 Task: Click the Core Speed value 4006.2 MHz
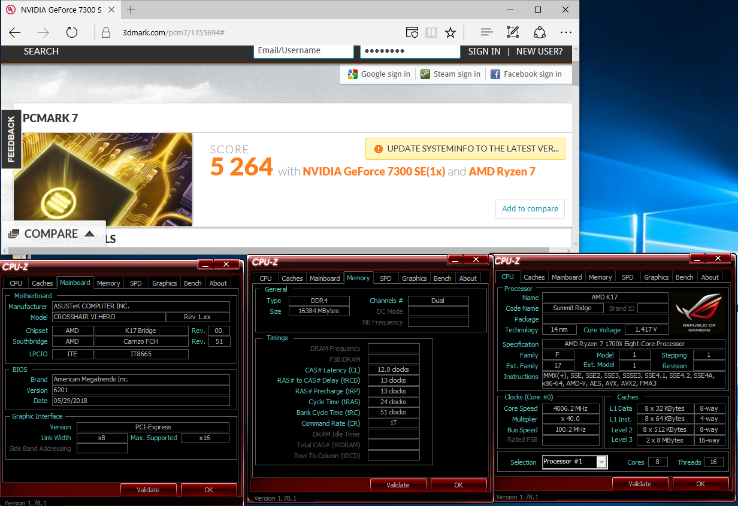tap(571, 408)
